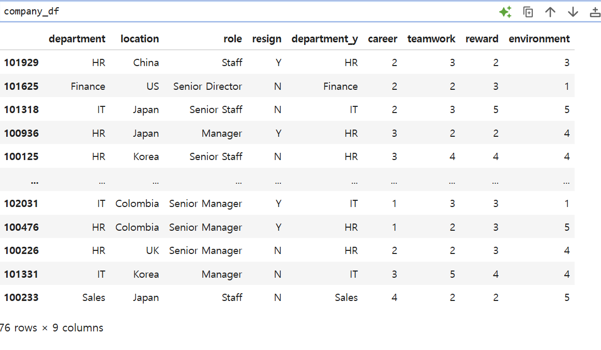Click US location cell in row 101625
This screenshot has height=350, width=601.
tap(153, 86)
